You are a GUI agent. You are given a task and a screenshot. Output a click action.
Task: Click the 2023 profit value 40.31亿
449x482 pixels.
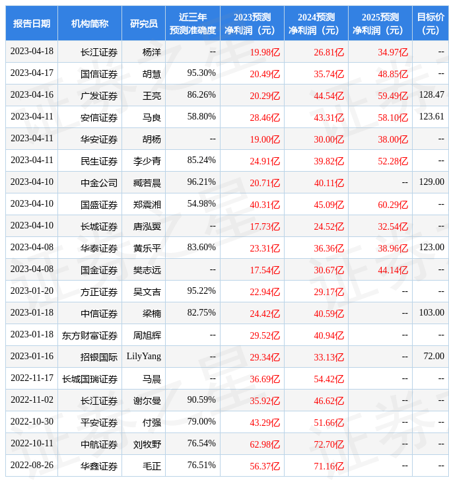pos(265,205)
